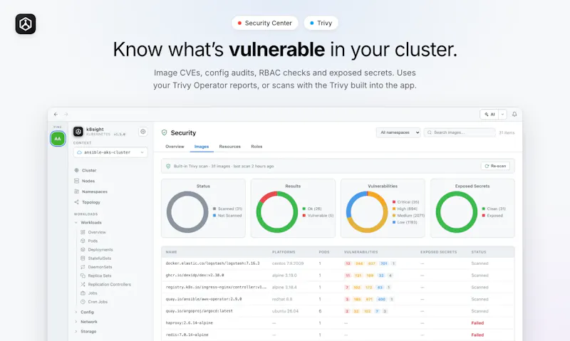Collapse the Workloads section chevron
The width and height of the screenshot is (570, 341).
click(x=76, y=223)
